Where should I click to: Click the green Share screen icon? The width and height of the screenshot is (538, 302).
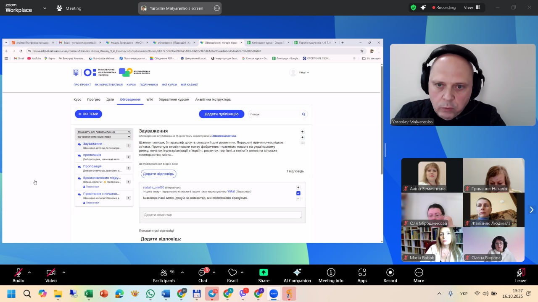coord(264,273)
